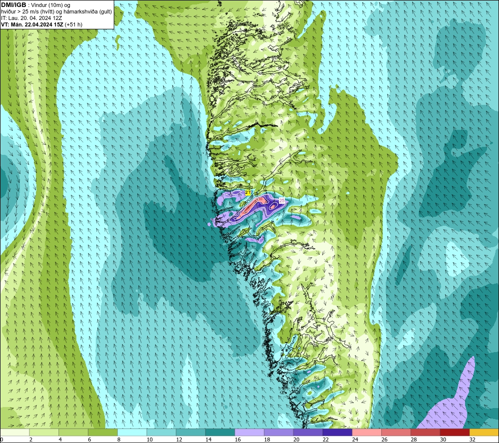The width and height of the screenshot is (499, 443).
Task: Select the 12–14 m/s teal legend swatch
Action: (191, 432)
